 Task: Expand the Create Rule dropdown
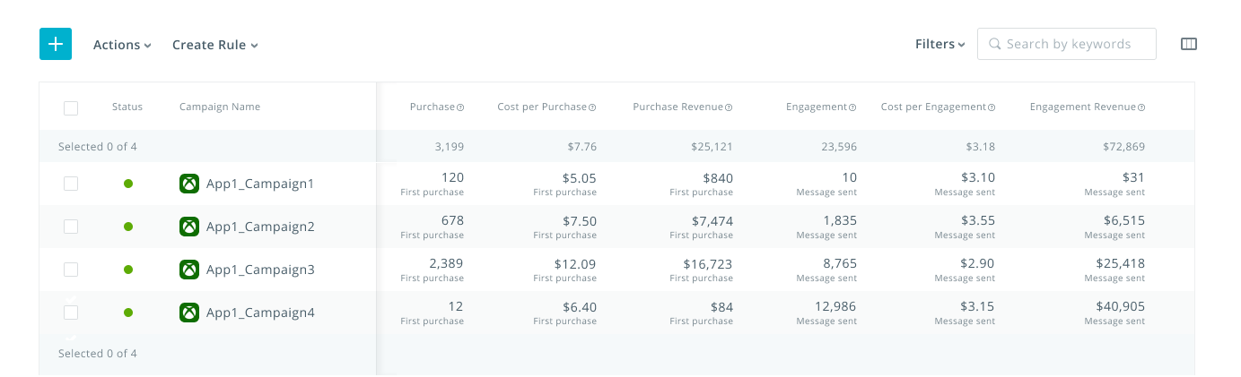point(215,45)
